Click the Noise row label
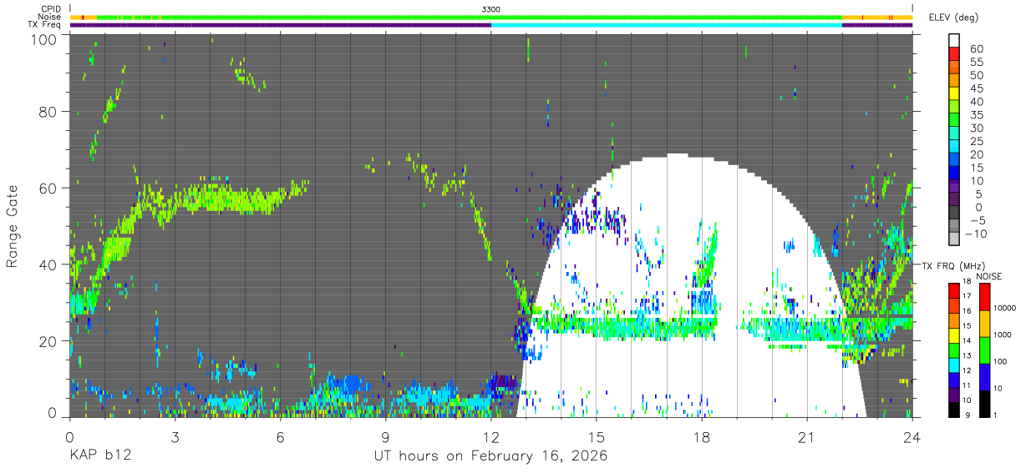This screenshot has height=473, width=1026. point(50,17)
